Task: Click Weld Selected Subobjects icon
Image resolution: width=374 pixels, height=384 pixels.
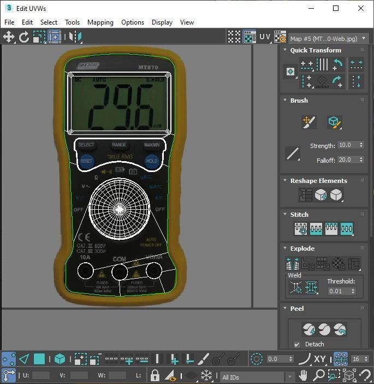Action: click(311, 287)
